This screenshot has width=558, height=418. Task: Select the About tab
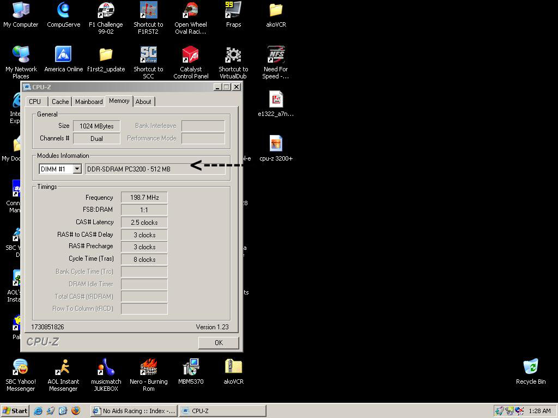(x=143, y=102)
